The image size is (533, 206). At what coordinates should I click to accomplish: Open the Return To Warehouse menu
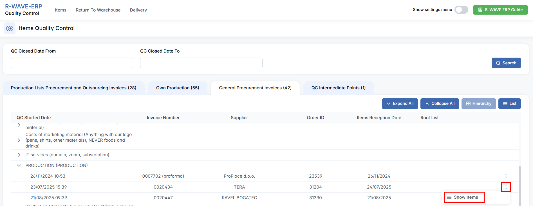pos(98,10)
